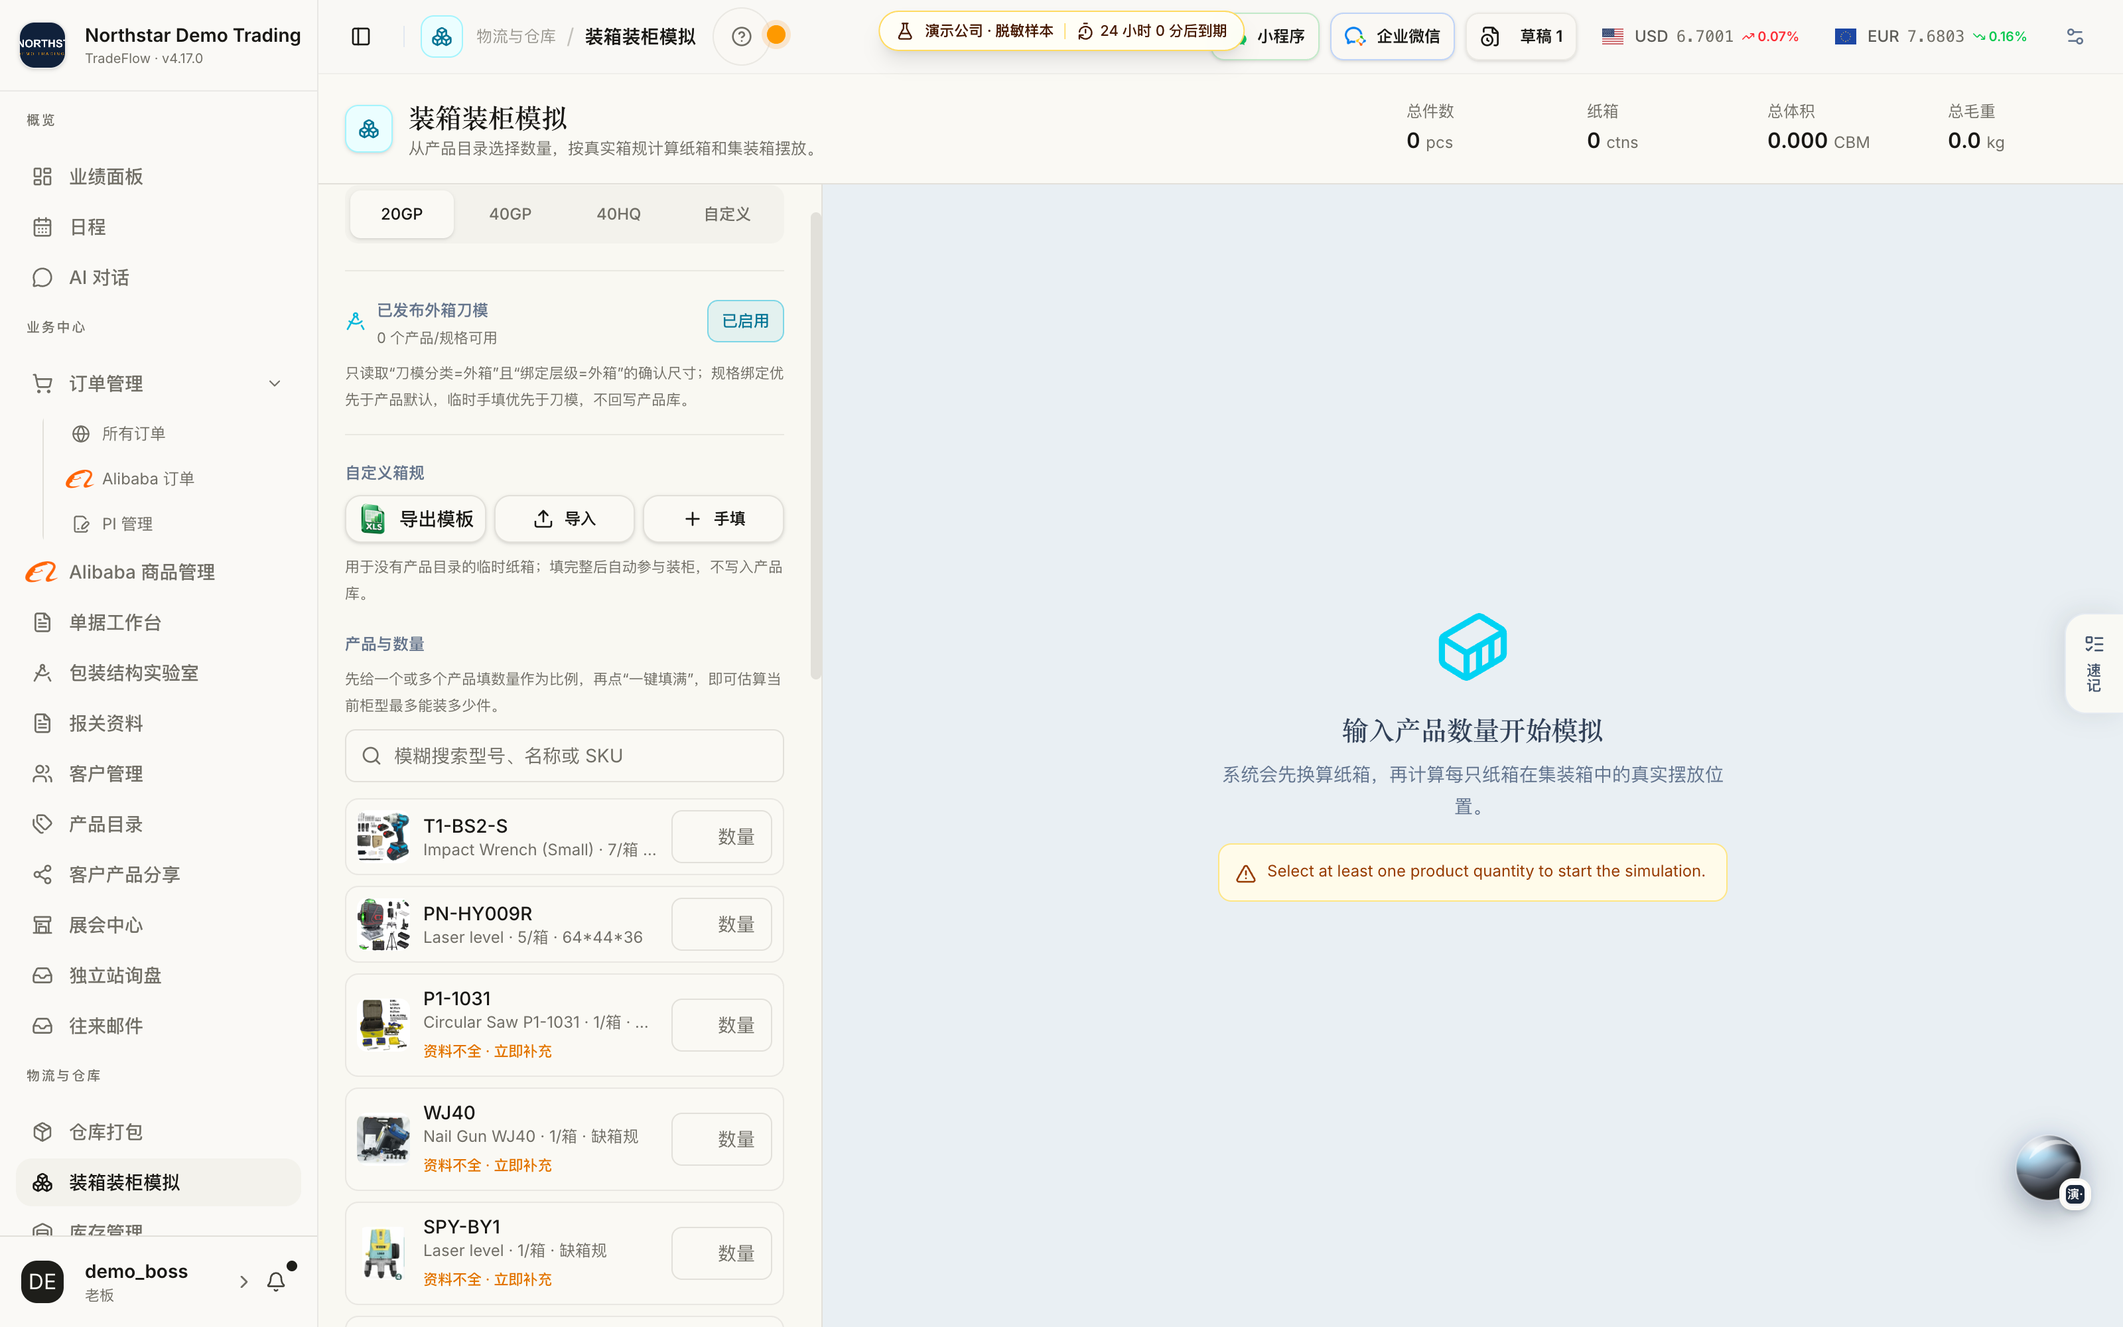This screenshot has width=2123, height=1327.
Task: Select the 40GP container tab
Action: pyautogui.click(x=510, y=214)
